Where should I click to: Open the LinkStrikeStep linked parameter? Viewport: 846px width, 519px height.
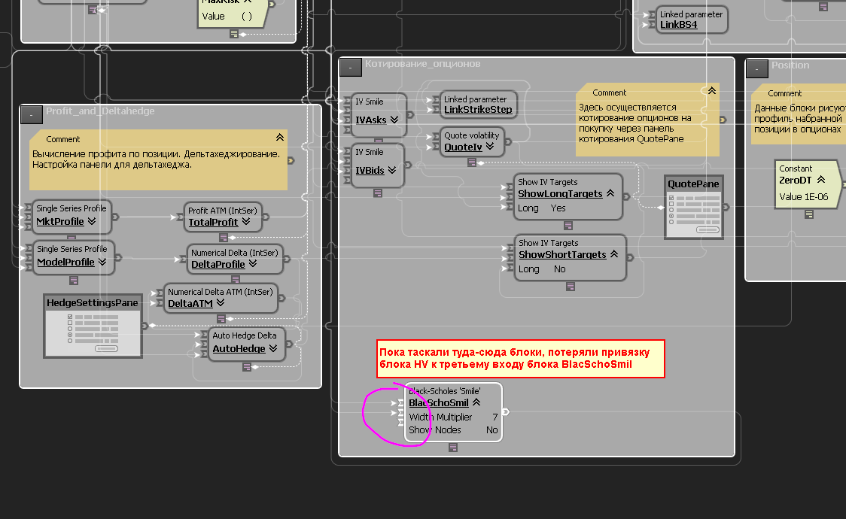pos(478,109)
